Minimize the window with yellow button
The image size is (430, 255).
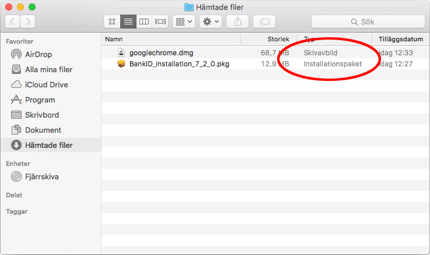[20, 7]
